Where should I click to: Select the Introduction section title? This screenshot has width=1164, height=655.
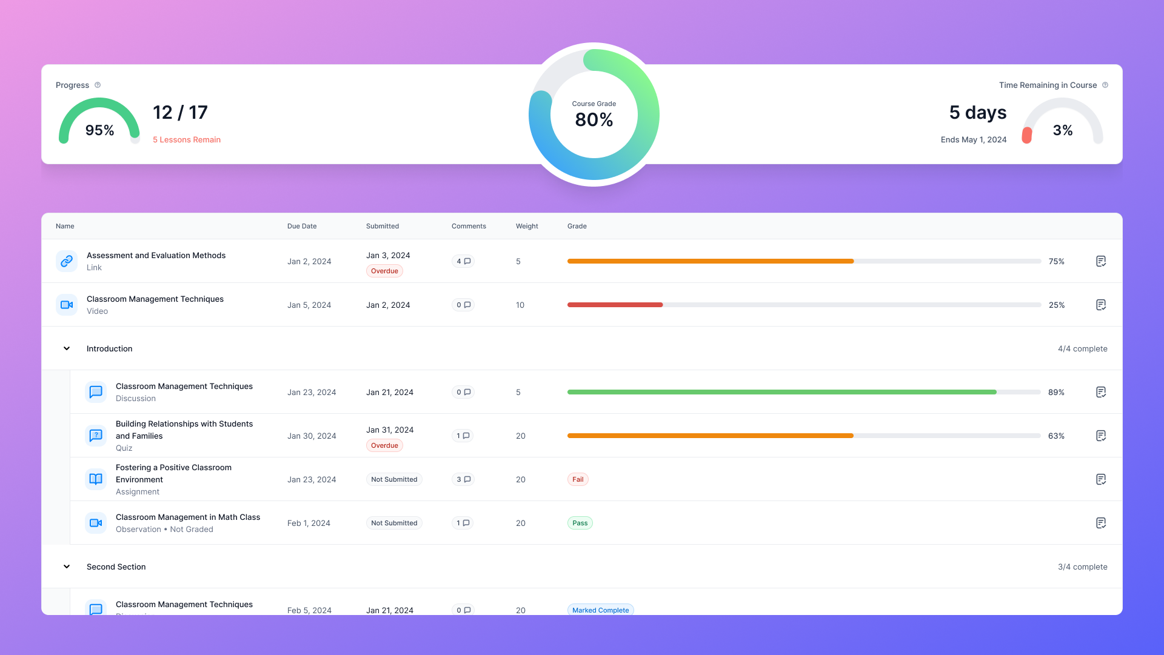[x=109, y=348]
